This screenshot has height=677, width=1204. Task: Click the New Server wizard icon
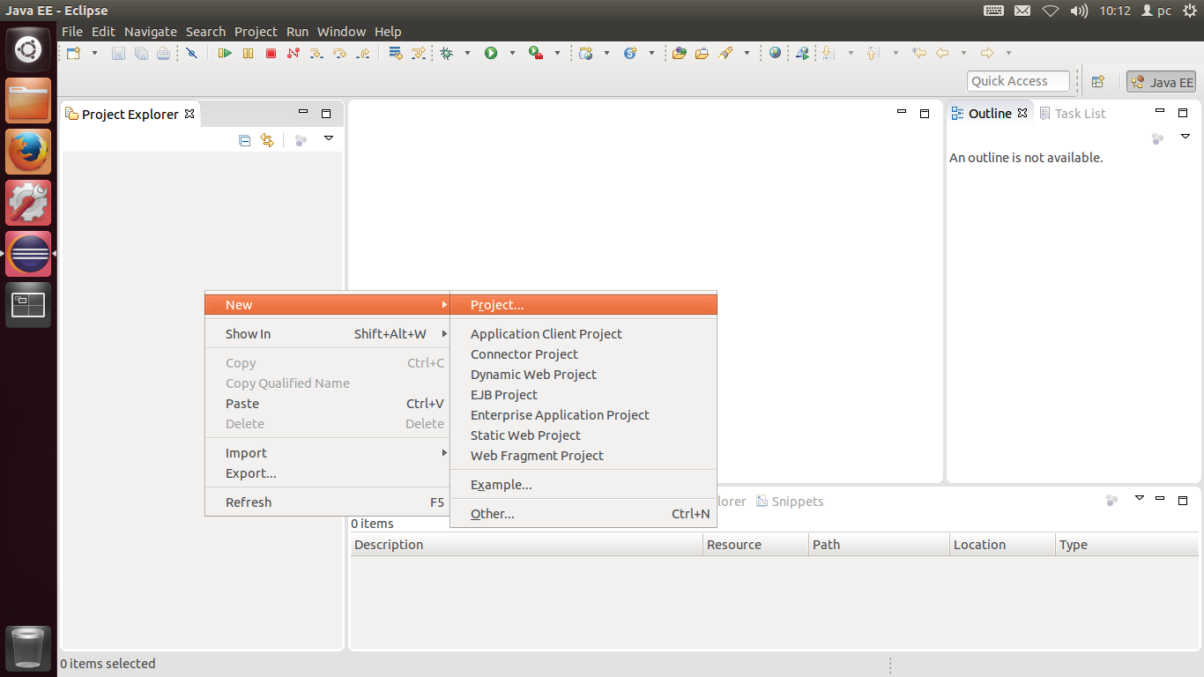586,53
